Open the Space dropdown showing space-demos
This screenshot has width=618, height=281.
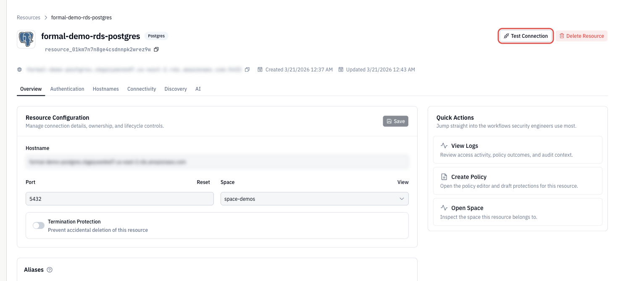tap(315, 199)
